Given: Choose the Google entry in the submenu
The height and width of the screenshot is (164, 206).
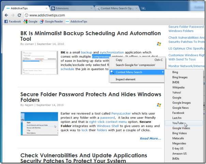Looking at the screenshot, I should click(x=184, y=98).
